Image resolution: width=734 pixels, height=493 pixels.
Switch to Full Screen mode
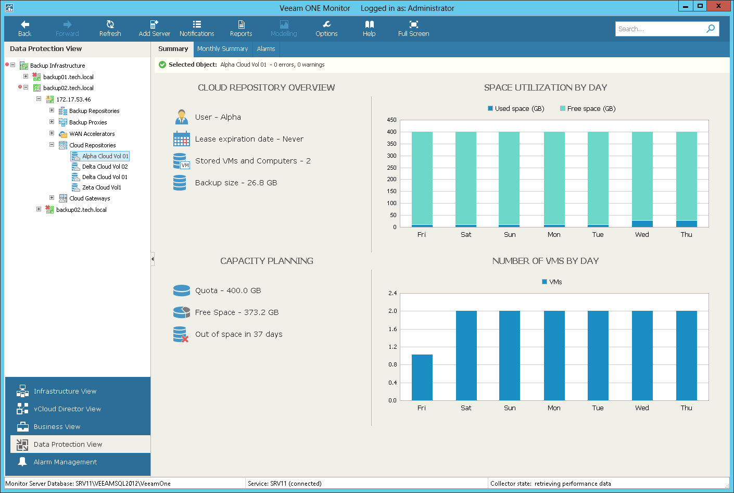[x=413, y=29]
